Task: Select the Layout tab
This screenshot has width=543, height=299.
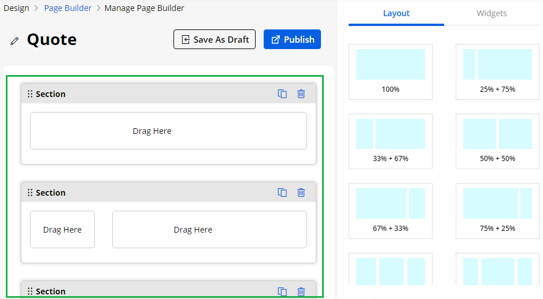Action: pyautogui.click(x=396, y=13)
